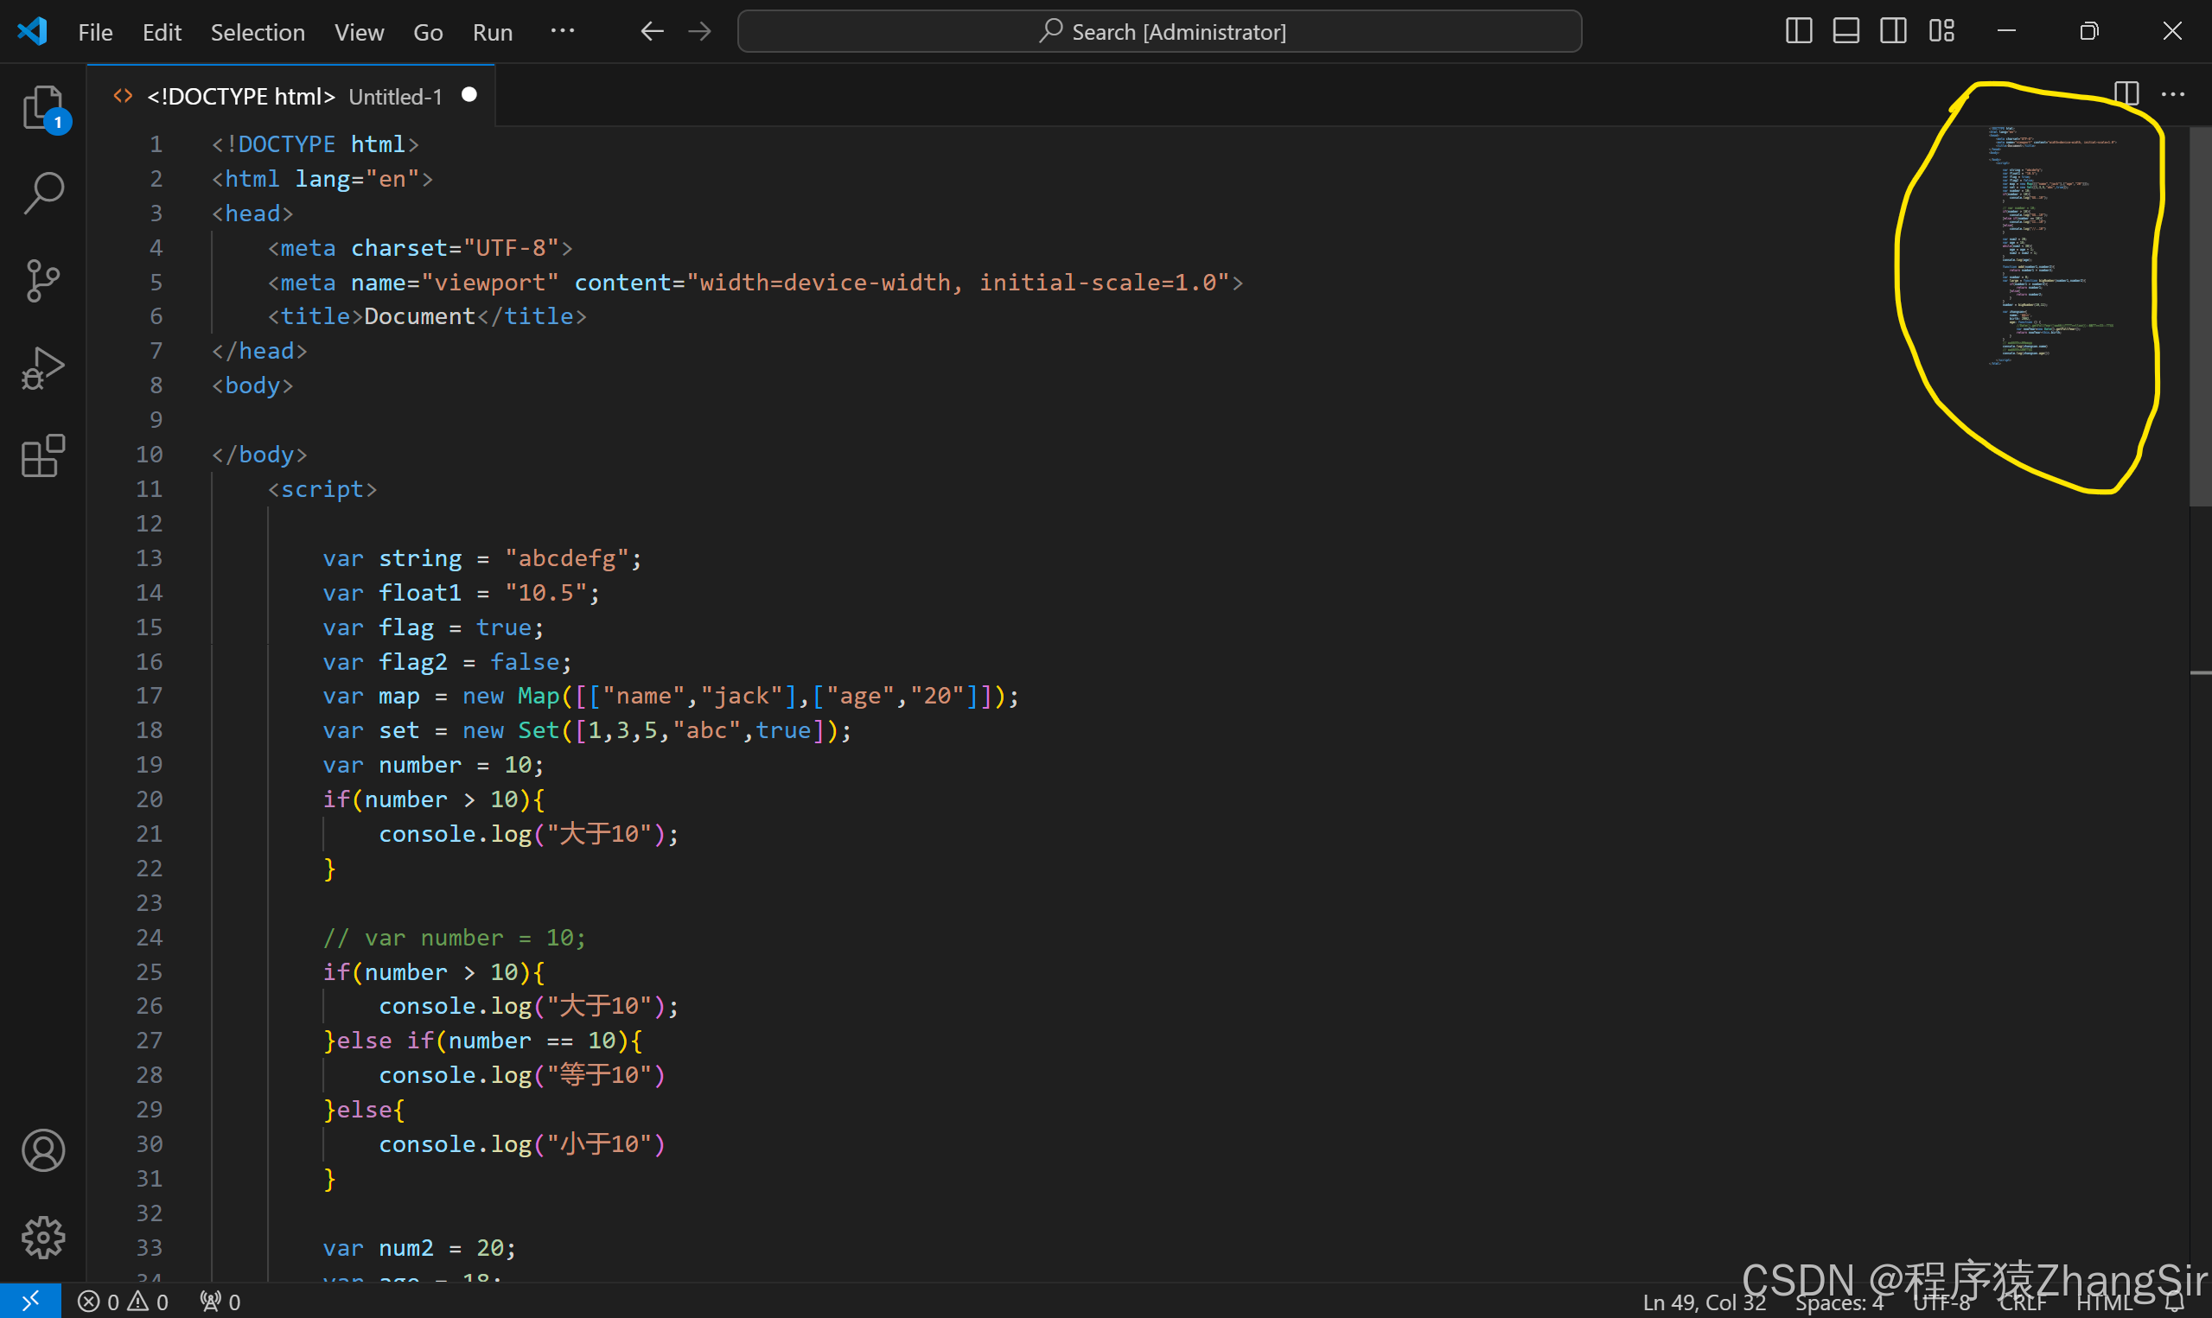Show errors and warnings count in status bar
The height and width of the screenshot is (1318, 2212).
pyautogui.click(x=124, y=1302)
